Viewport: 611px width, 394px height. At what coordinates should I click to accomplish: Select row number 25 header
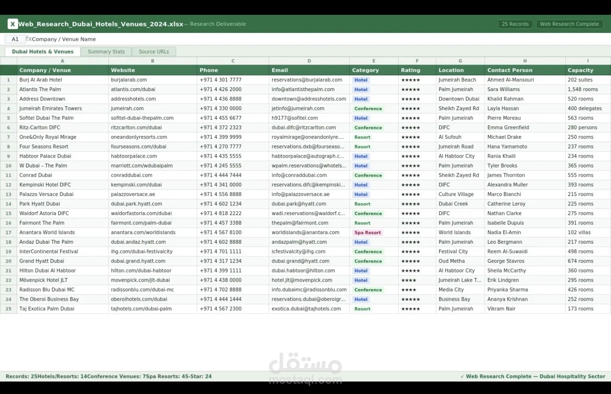[x=8, y=309]
